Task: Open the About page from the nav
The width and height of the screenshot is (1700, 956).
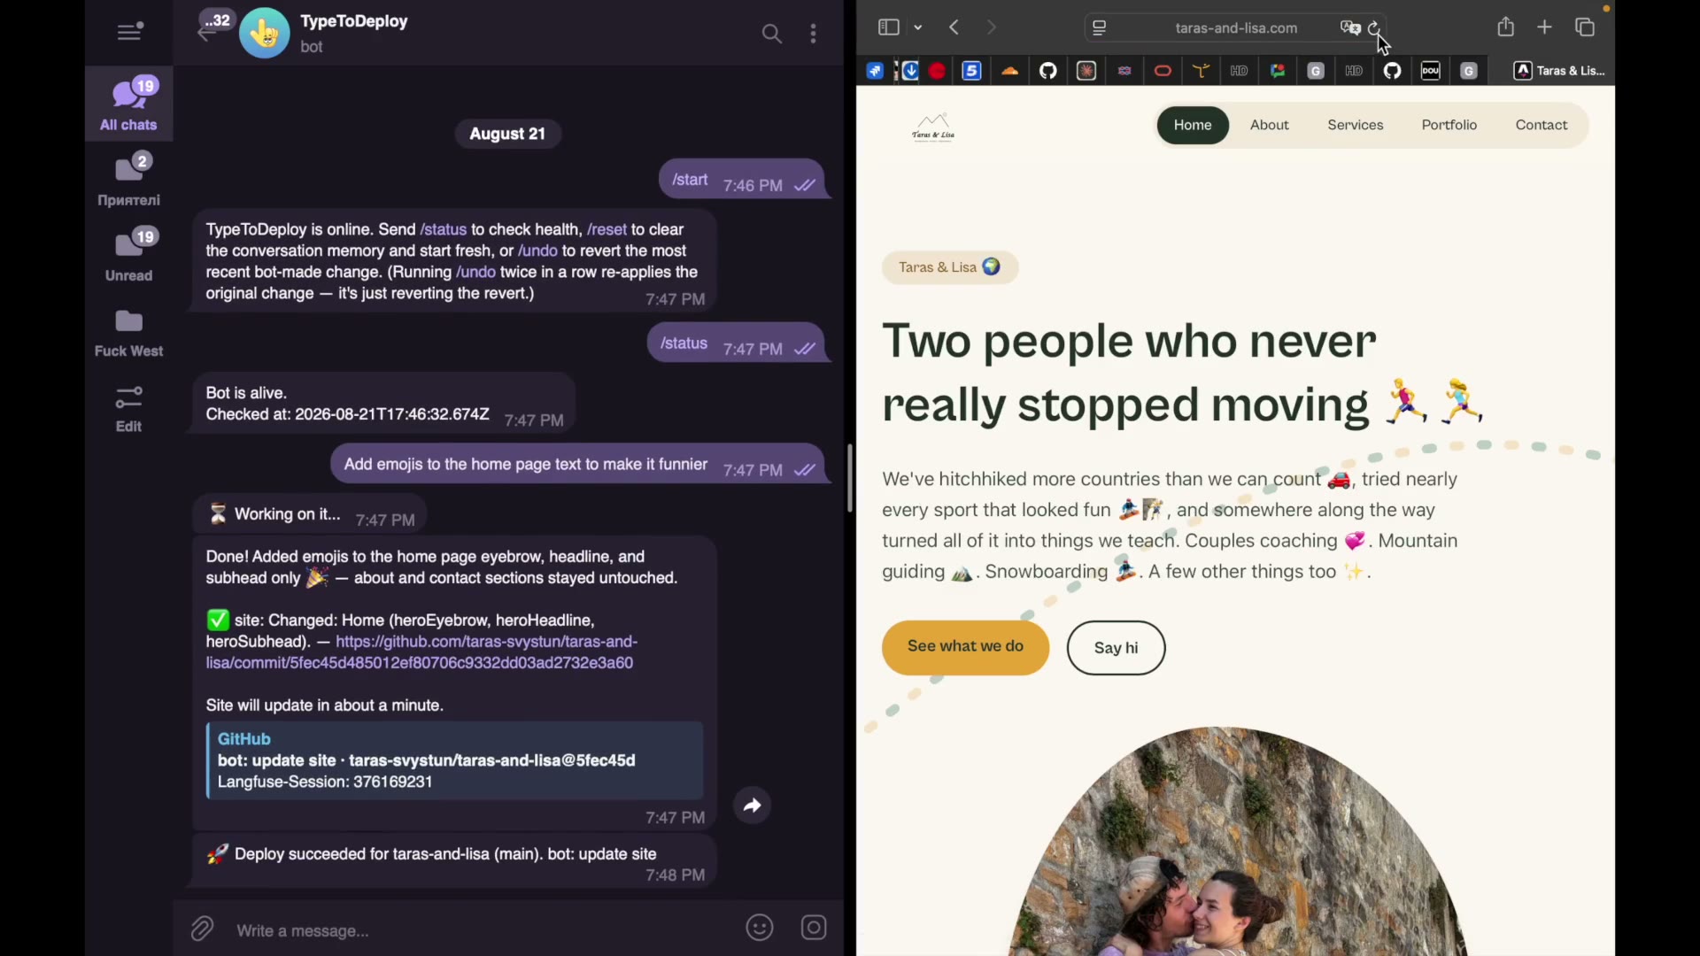Action: pyautogui.click(x=1269, y=125)
